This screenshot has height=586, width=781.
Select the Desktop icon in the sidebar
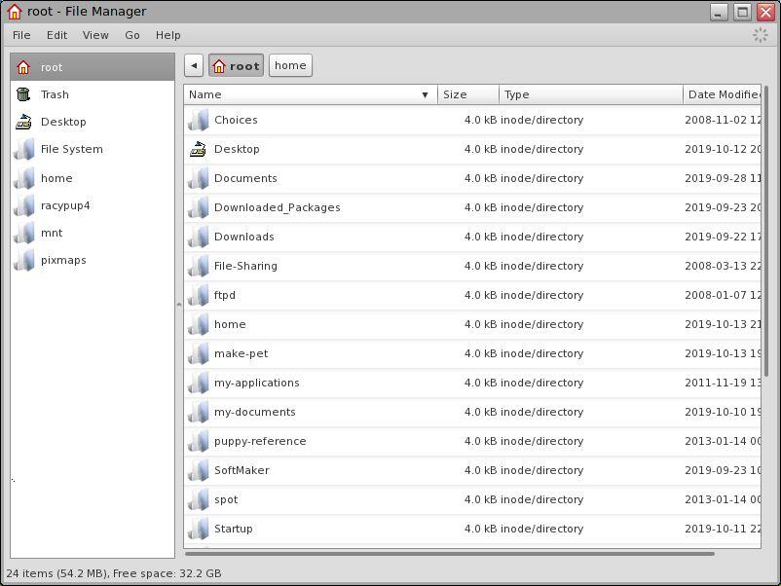pos(23,122)
